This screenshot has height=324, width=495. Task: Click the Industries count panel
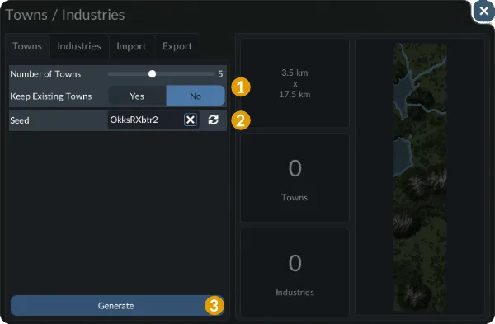(295, 272)
